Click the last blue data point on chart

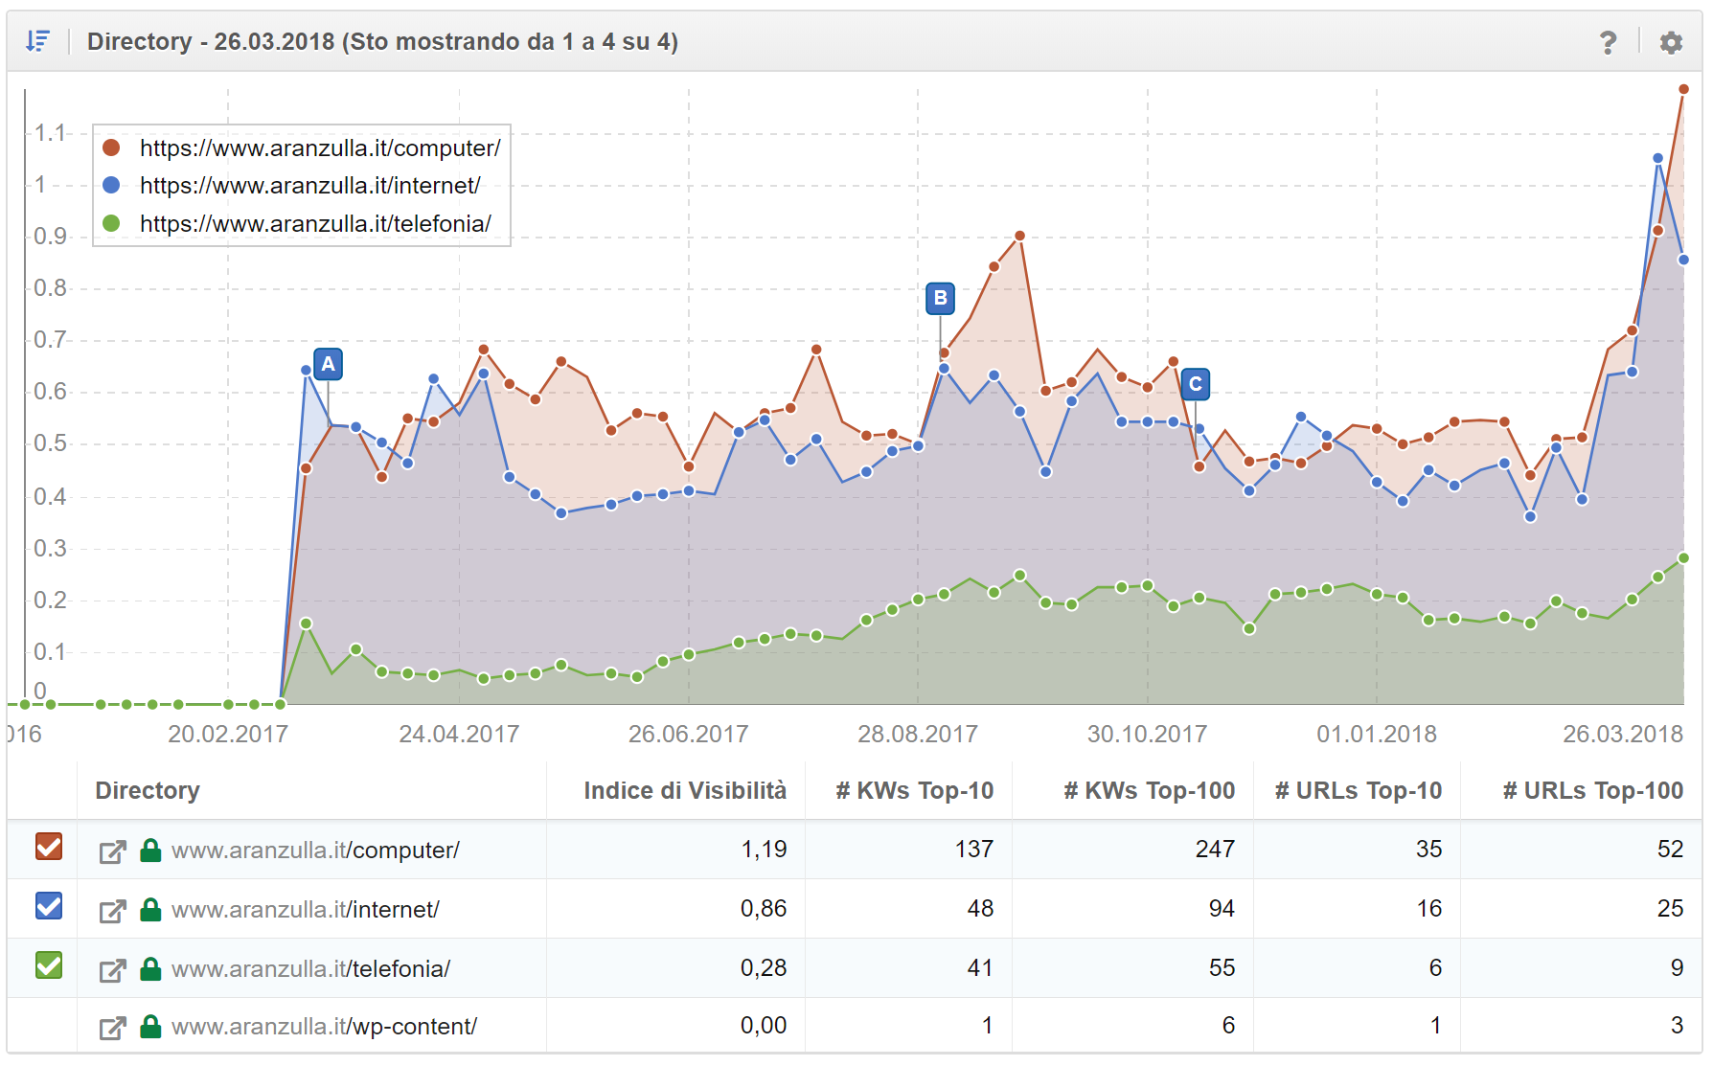pos(1683,260)
